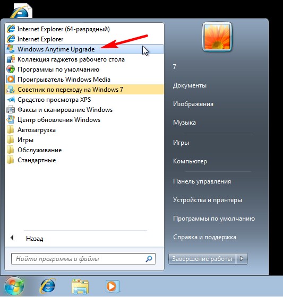Expand the Обслуживание folder
The image size is (283, 297).
(x=84, y=150)
